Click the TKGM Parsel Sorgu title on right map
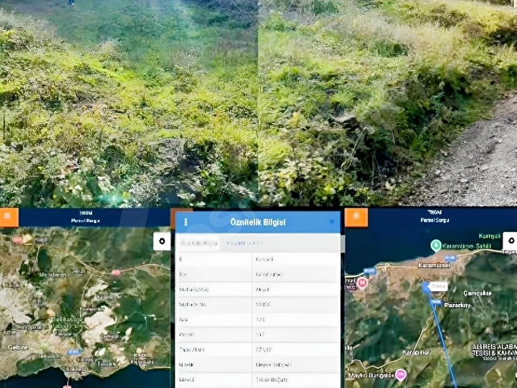517x388 pixels. coord(435,217)
